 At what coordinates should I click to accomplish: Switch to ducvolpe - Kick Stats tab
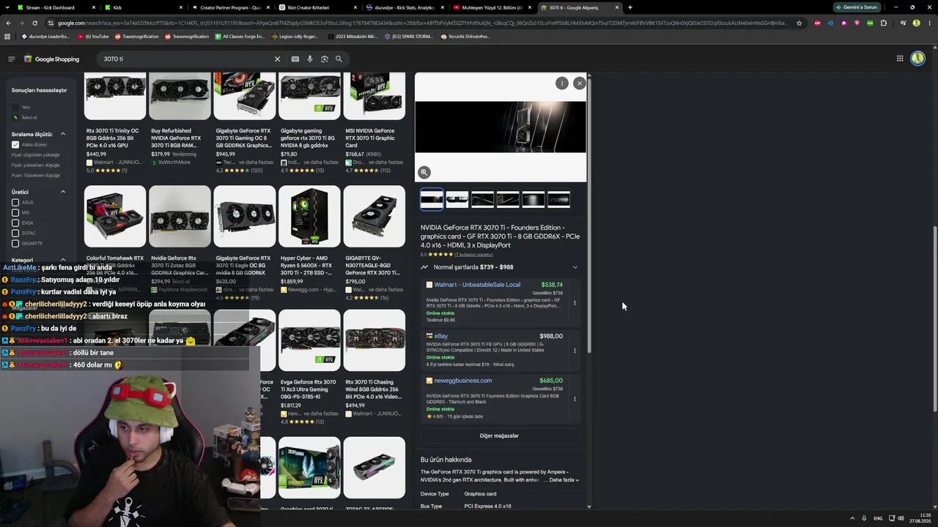pyautogui.click(x=401, y=7)
